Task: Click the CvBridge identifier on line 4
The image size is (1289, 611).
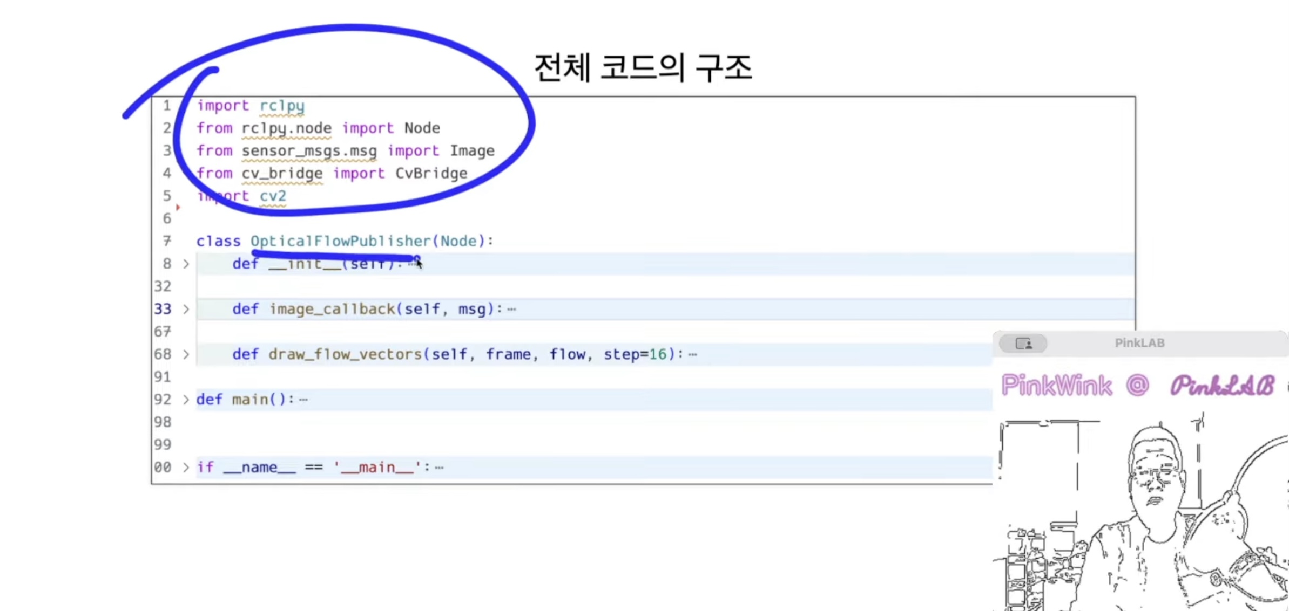Action: 431,173
